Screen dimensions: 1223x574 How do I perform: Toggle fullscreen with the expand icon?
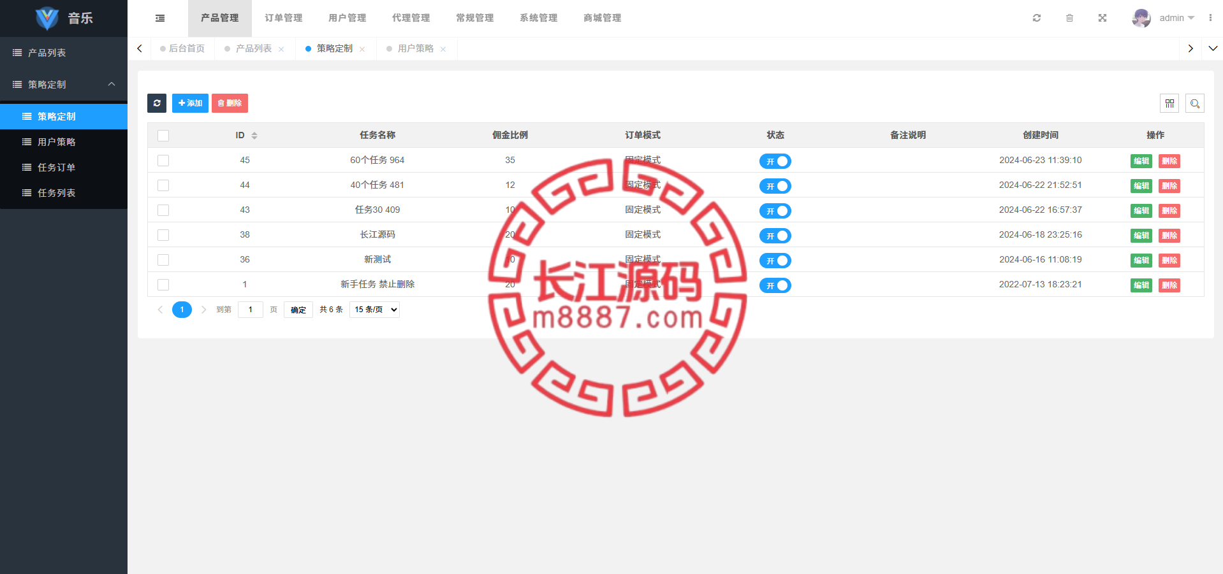pos(1102,18)
